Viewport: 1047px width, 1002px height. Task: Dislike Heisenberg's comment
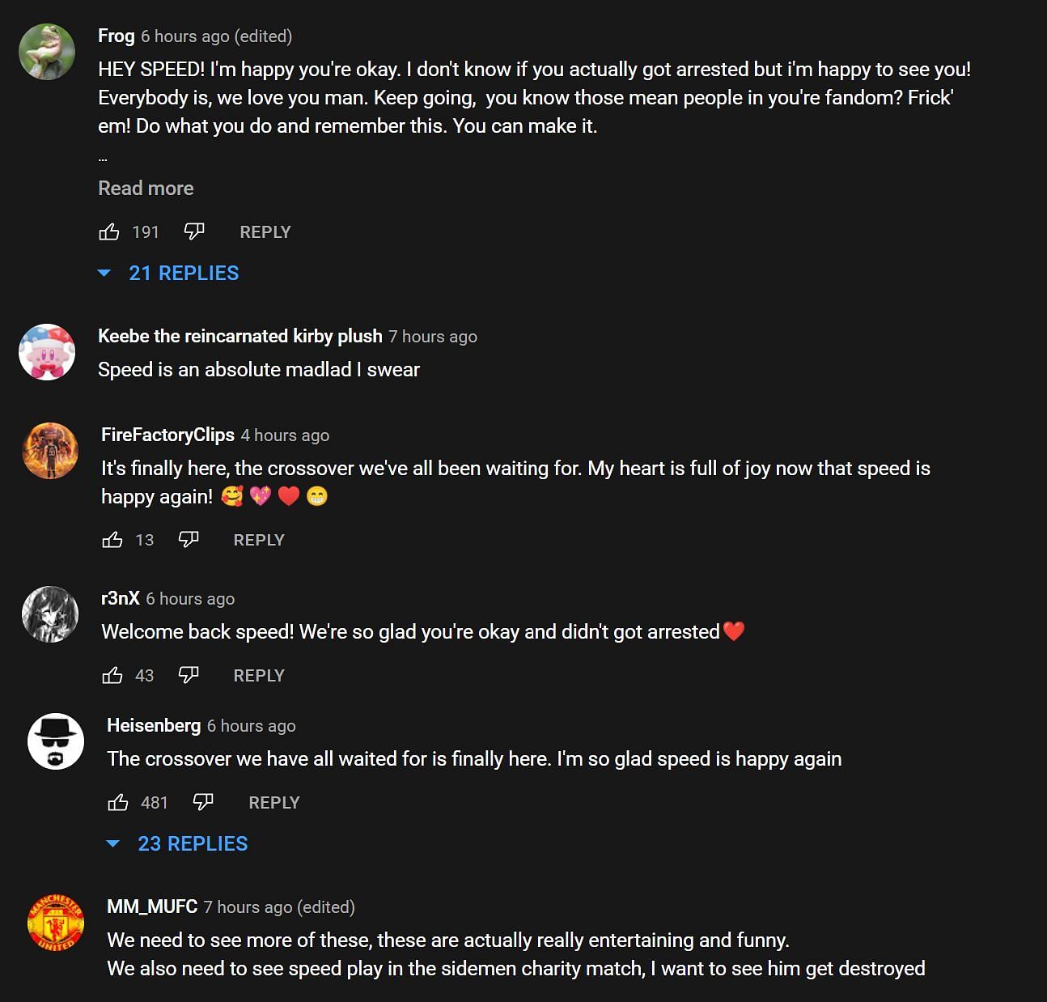click(x=203, y=802)
